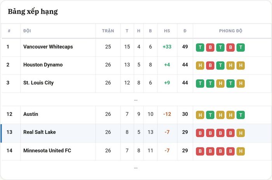Click Vancouver Whitepcaps' first green T form badge
Image resolution: width=272 pixels, height=180 pixels.
click(x=200, y=47)
